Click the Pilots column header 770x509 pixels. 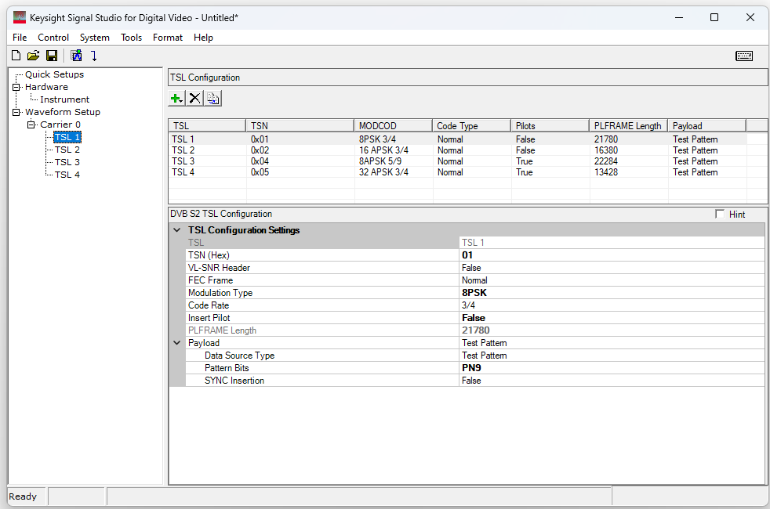pyautogui.click(x=550, y=126)
